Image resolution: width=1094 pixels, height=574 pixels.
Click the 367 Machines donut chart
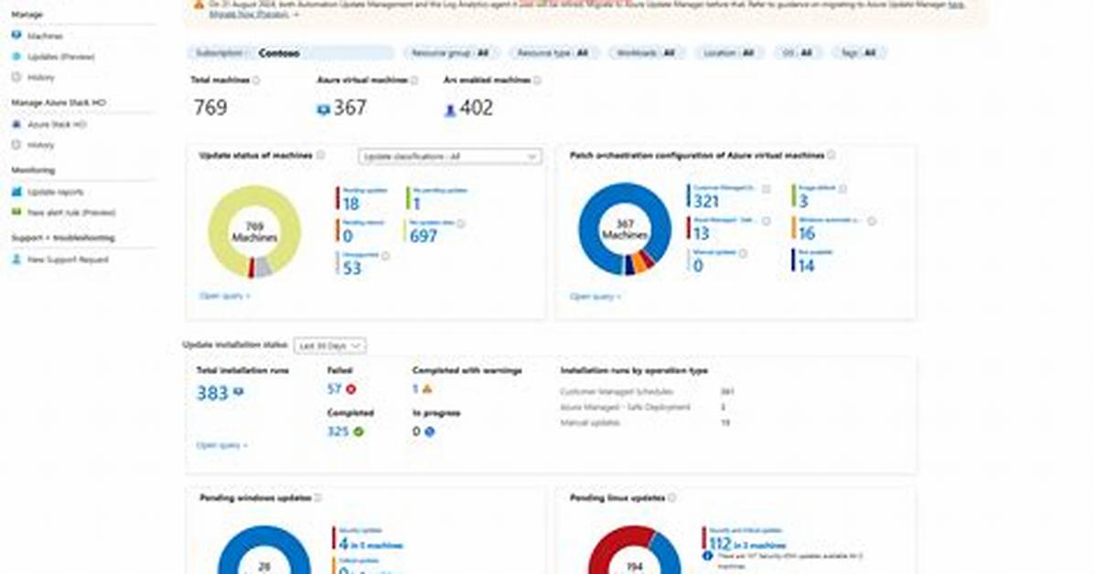coord(625,229)
